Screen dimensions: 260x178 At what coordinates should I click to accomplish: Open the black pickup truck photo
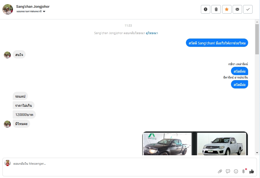click(167, 144)
